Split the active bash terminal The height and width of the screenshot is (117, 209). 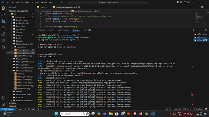(204, 40)
